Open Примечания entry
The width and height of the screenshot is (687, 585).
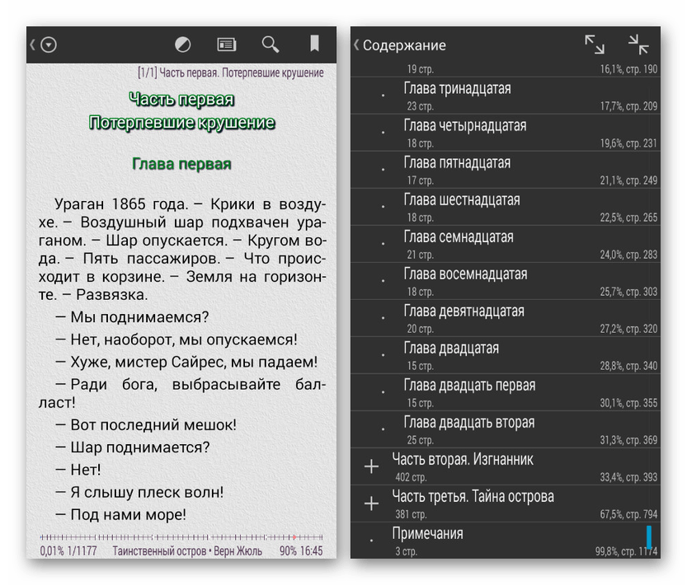pyautogui.click(x=427, y=534)
